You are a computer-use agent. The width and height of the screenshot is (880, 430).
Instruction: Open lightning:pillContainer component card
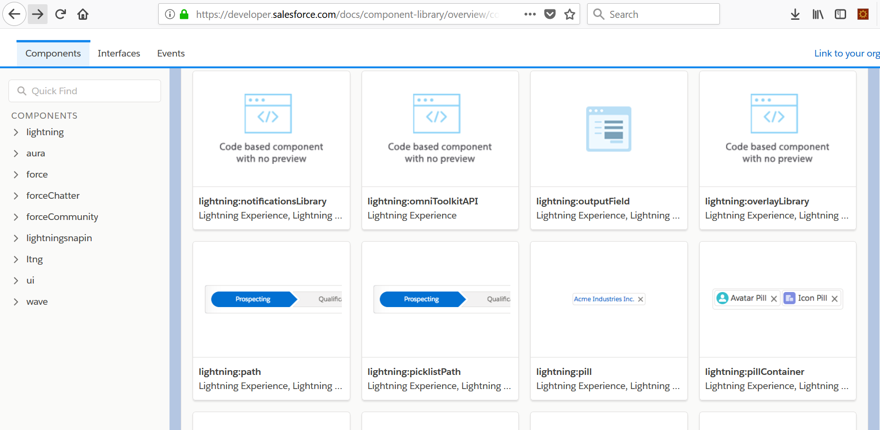(777, 321)
